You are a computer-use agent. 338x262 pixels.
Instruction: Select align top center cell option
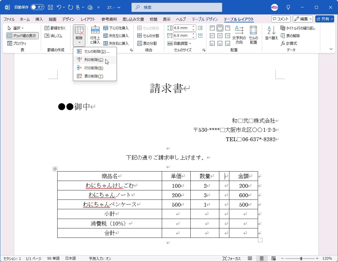pos(220,28)
